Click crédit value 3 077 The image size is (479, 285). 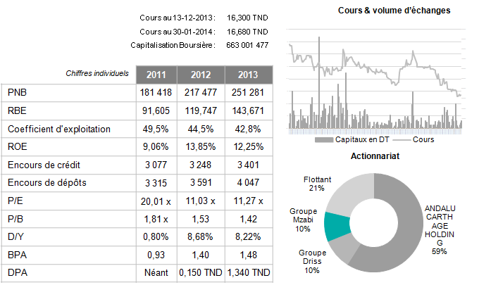tap(156, 165)
